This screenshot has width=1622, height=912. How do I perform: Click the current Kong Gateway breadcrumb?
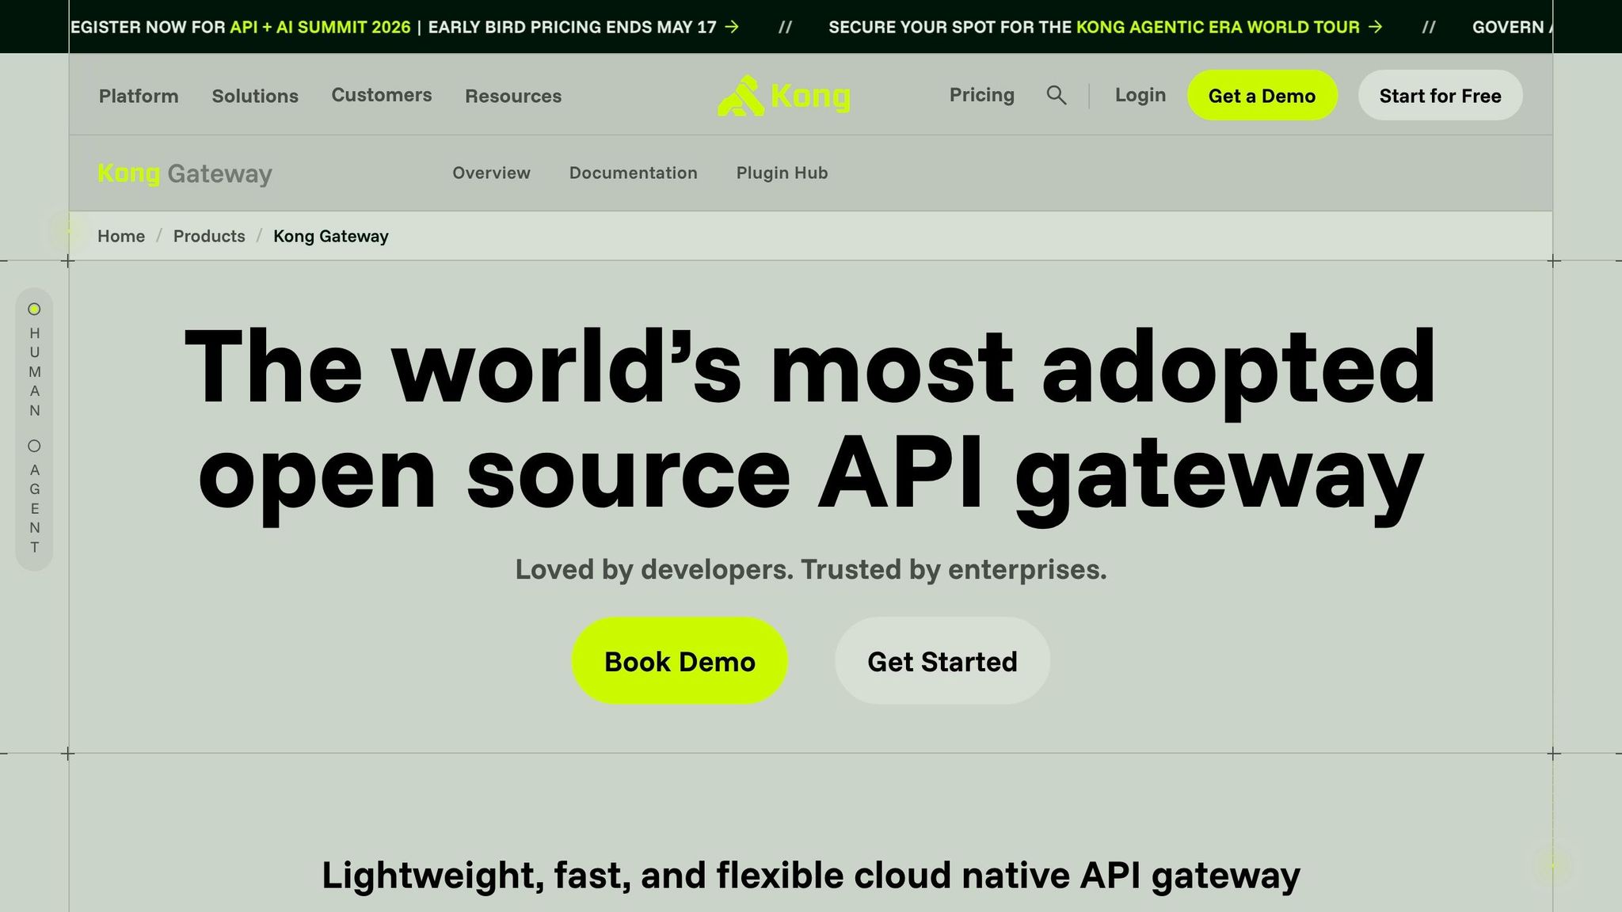331,236
